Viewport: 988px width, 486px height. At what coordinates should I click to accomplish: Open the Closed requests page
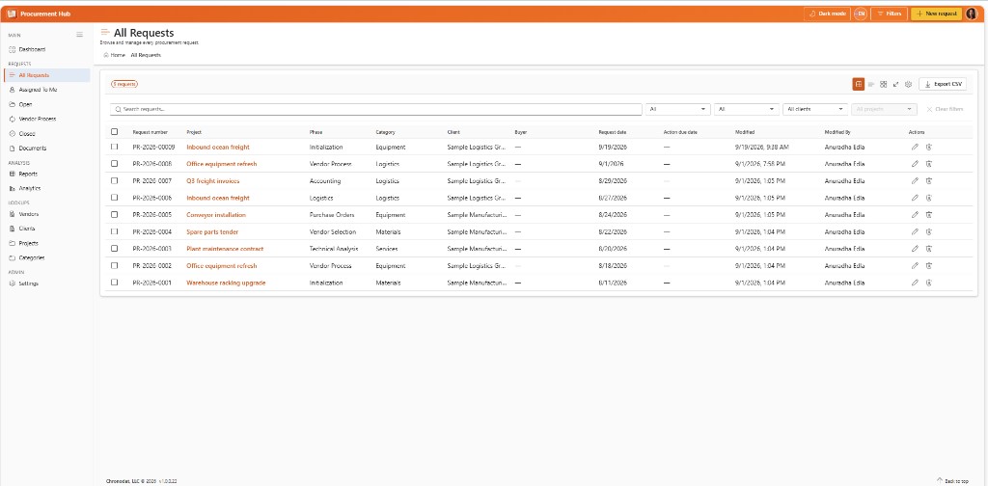tap(46, 133)
